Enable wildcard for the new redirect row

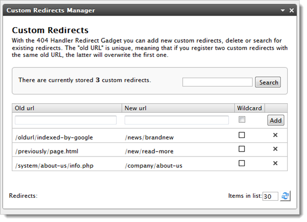[x=242, y=120]
